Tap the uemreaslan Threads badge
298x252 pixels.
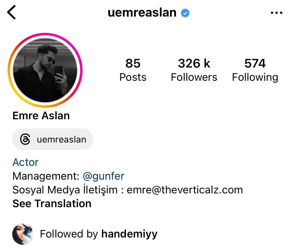pyautogui.click(x=53, y=139)
